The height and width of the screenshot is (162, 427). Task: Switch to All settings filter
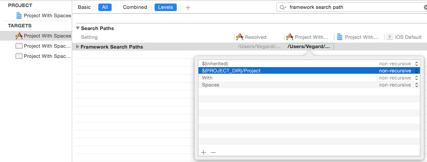[x=105, y=8]
